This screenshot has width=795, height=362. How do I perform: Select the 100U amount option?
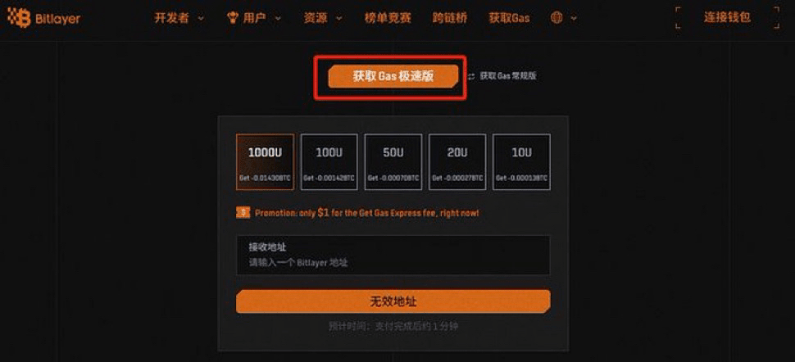pyautogui.click(x=329, y=162)
